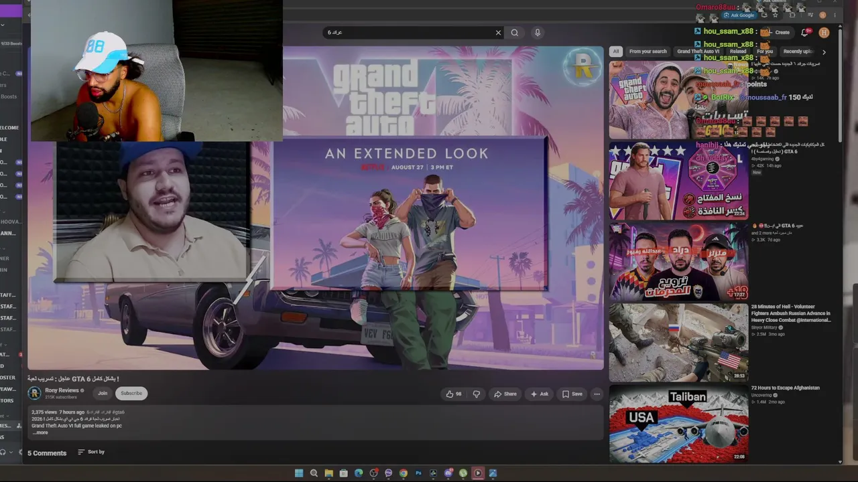Screen dimensions: 858x482
Task: Open the Windows Start menu
Action: point(299,473)
